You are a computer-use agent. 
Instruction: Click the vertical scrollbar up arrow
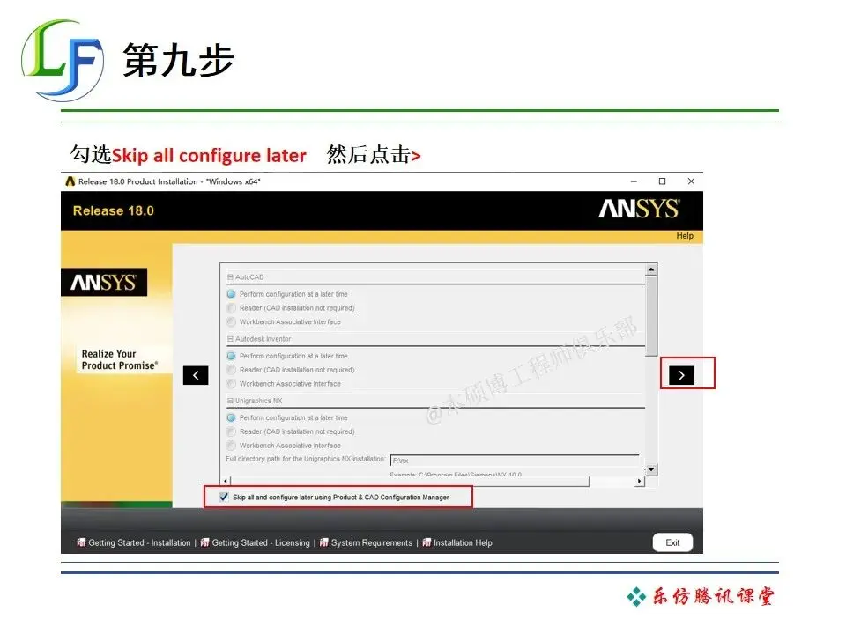[651, 269]
